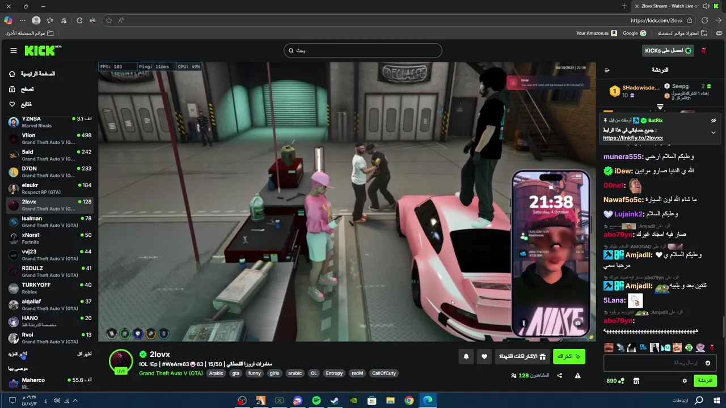Image resolution: width=726 pixels, height=408 pixels.
Task: Open chat settings gear icon
Action: 685,381
